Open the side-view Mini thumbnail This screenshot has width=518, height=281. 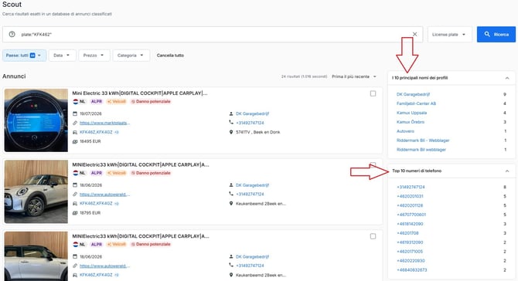click(x=36, y=256)
